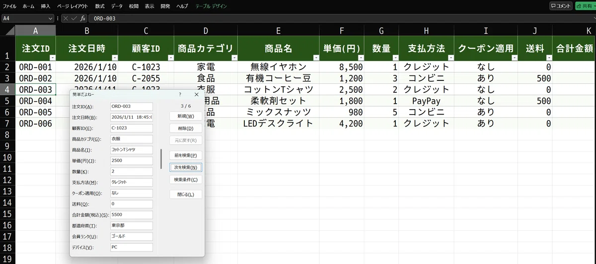Screen dimensions: 596x264
Task: Switch to the 校閲 ribbon tab
Action: 134,6
